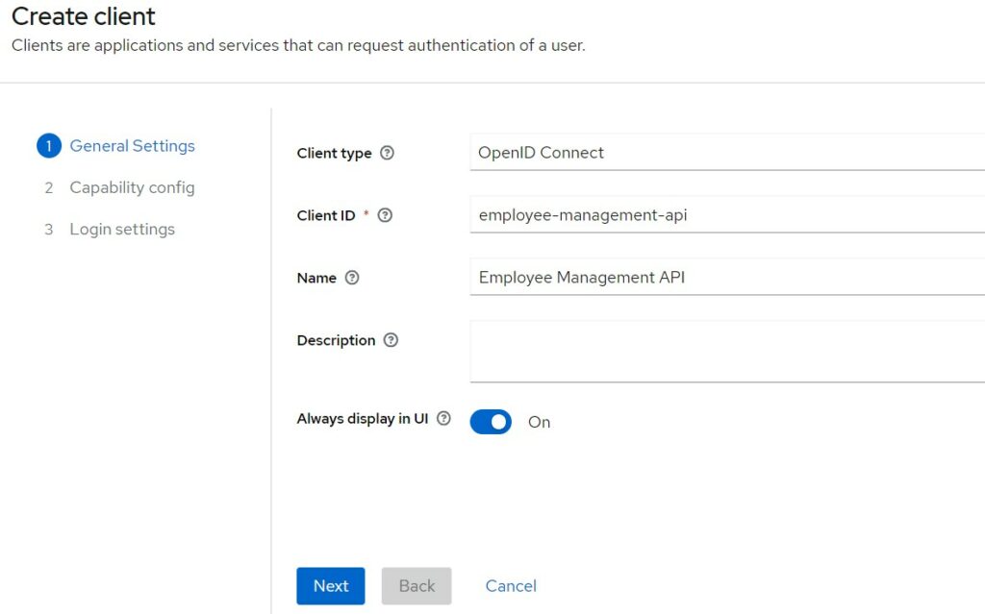View the Description help icon
985x614 pixels.
point(390,340)
